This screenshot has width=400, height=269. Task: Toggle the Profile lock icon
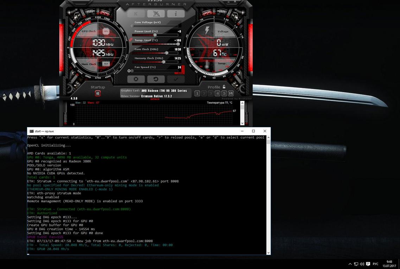coord(224,87)
